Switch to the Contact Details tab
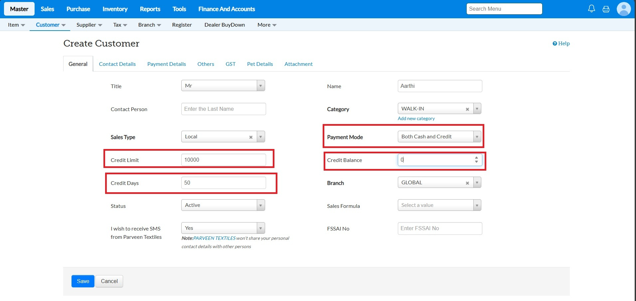This screenshot has width=636, height=301. coord(117,64)
